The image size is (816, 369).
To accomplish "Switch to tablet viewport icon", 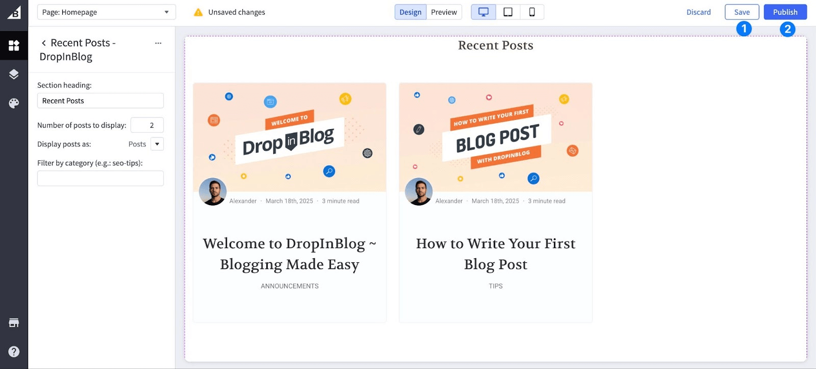I will point(508,12).
